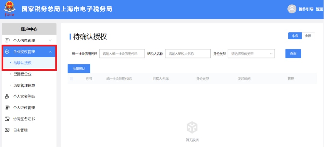Focus the 统一社会信用代码 input field
Screen dimensions: 325x148
click(x=122, y=54)
